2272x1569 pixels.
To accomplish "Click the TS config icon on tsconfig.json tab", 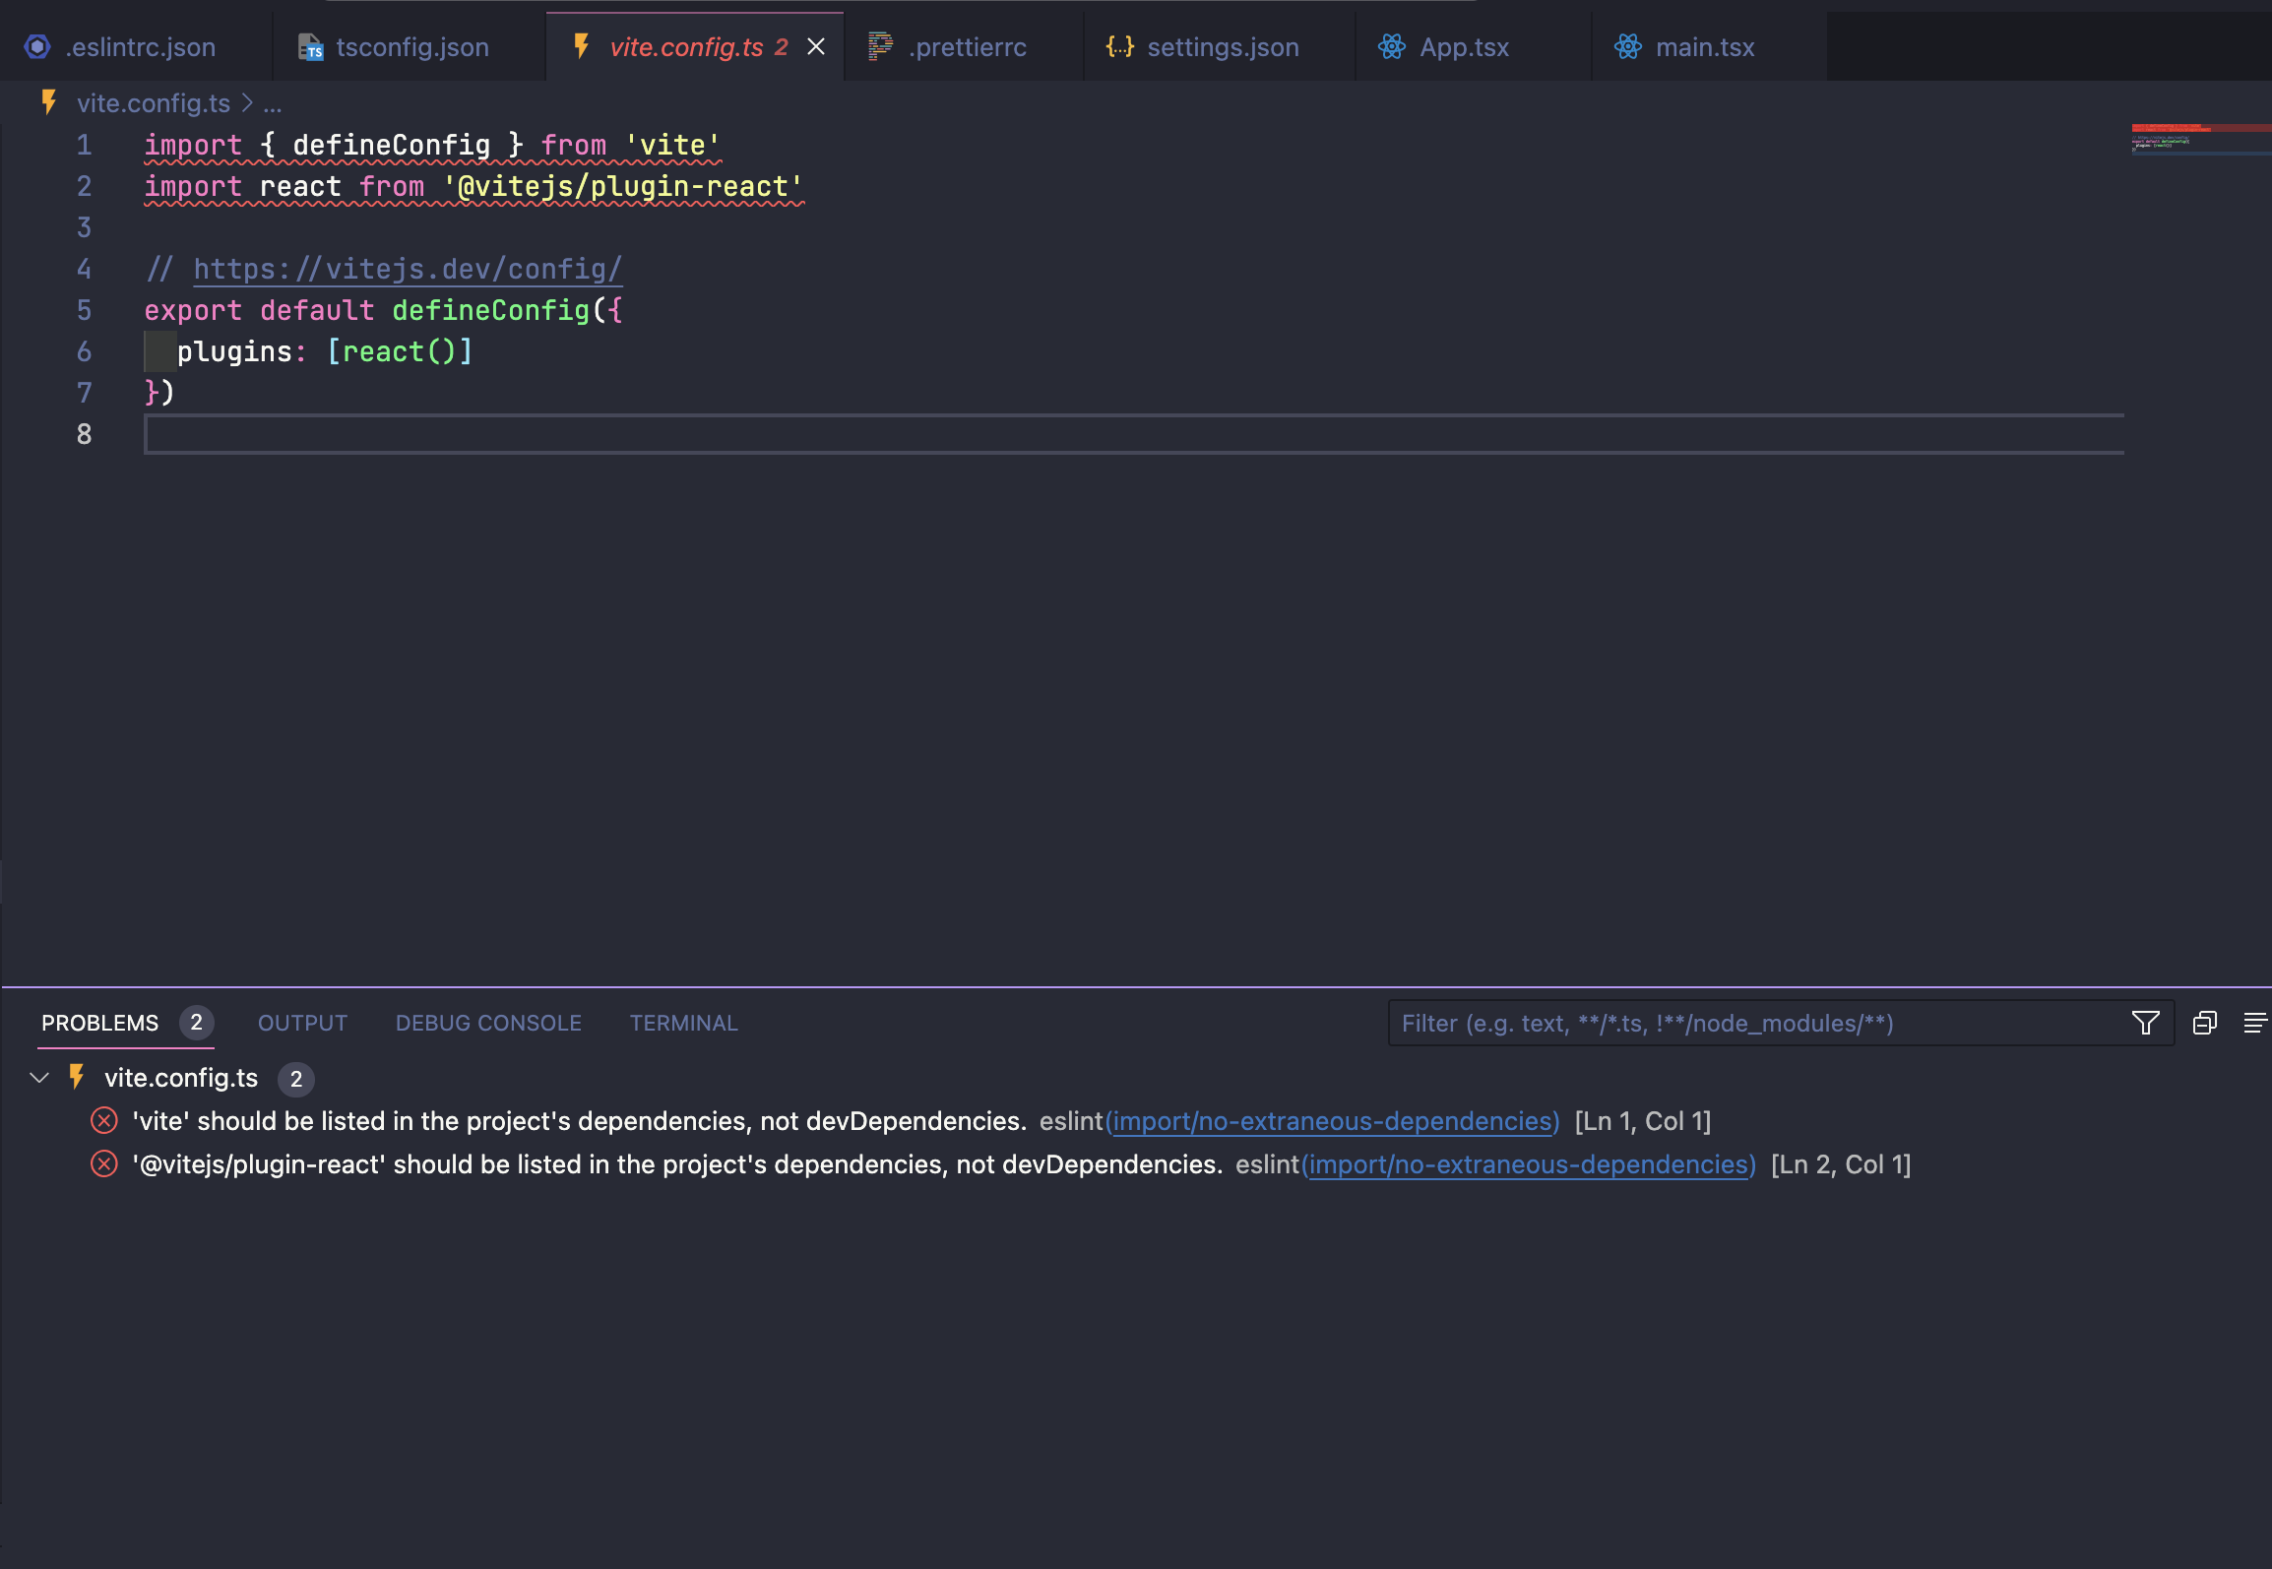I will (x=311, y=47).
